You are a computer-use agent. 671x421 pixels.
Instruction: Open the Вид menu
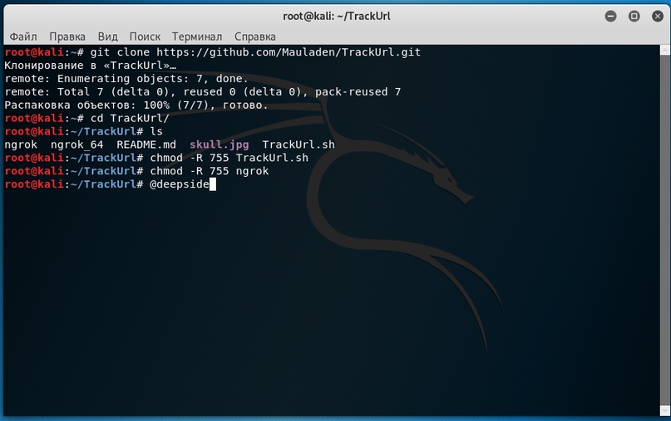pyautogui.click(x=107, y=37)
